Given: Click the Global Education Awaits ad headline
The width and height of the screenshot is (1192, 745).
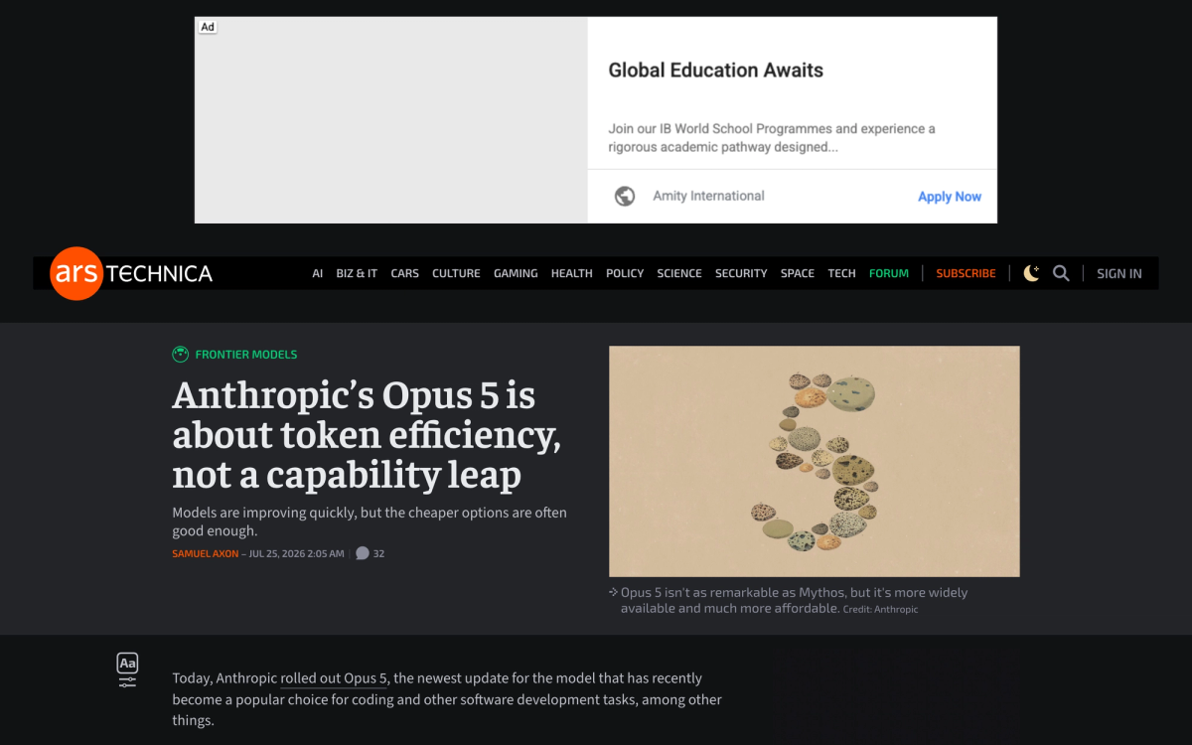Looking at the screenshot, I should tap(716, 71).
